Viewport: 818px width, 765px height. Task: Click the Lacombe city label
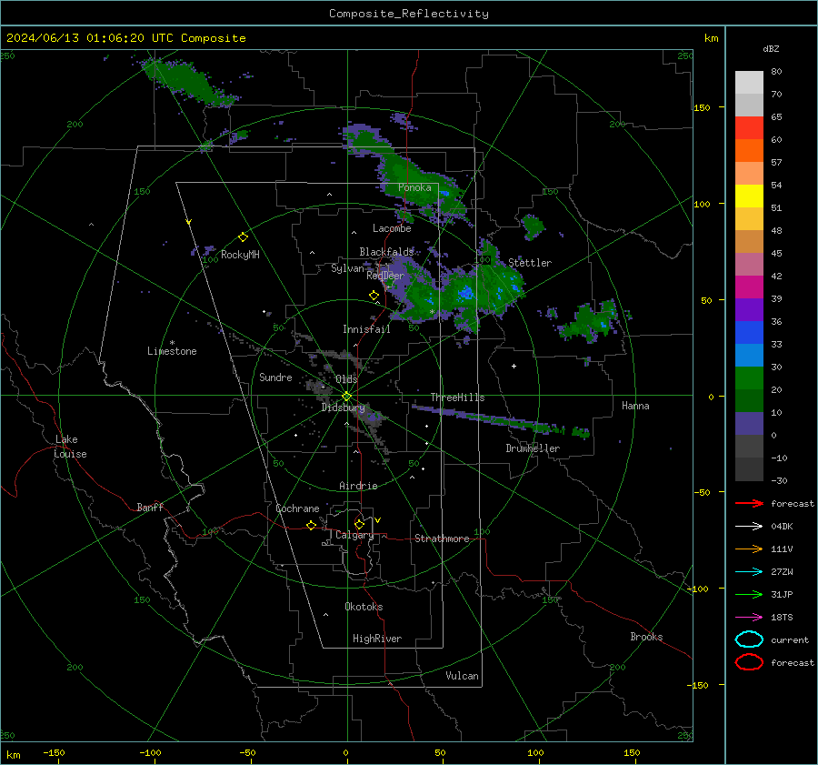click(392, 228)
